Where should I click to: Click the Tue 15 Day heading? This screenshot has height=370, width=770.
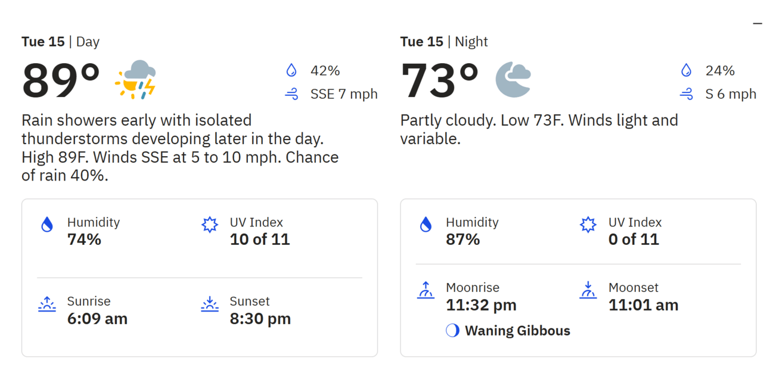click(x=60, y=42)
